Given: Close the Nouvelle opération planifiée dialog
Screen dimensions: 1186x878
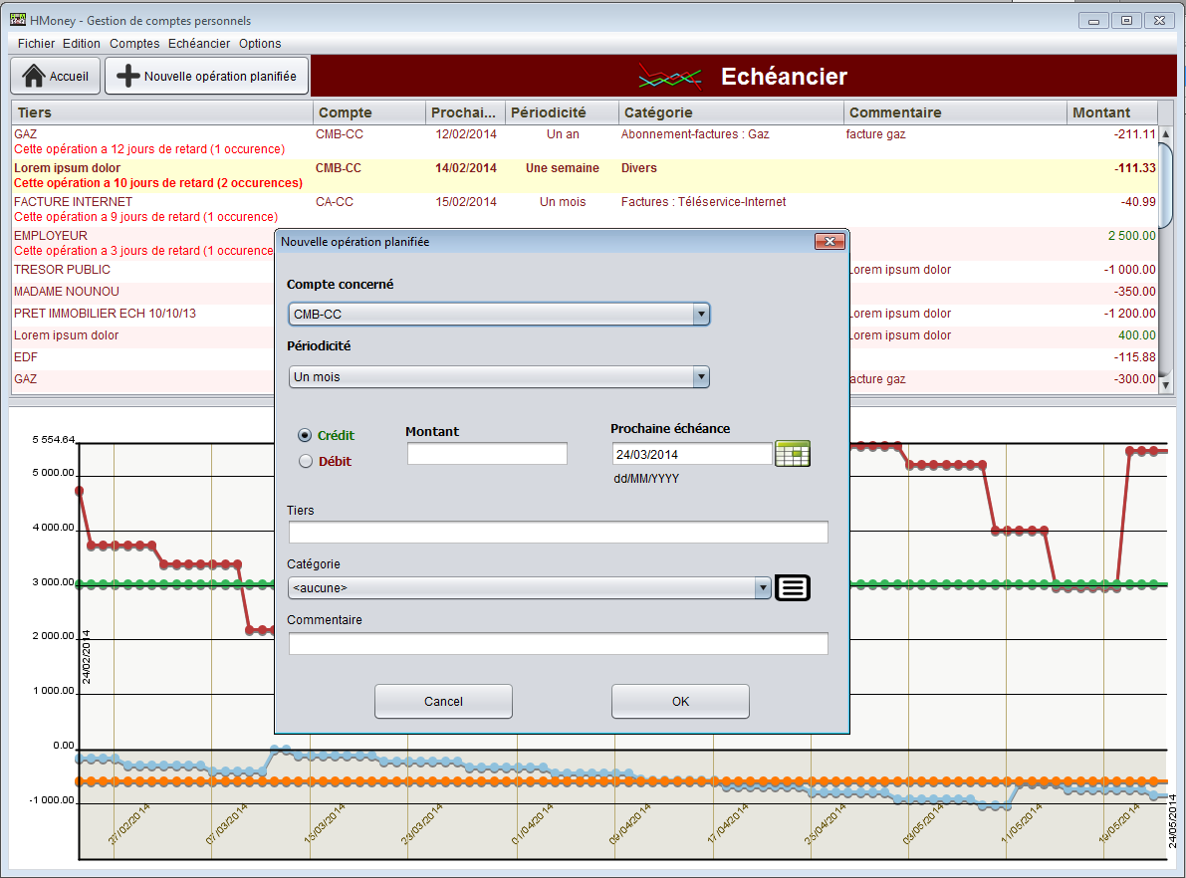Looking at the screenshot, I should point(829,242).
